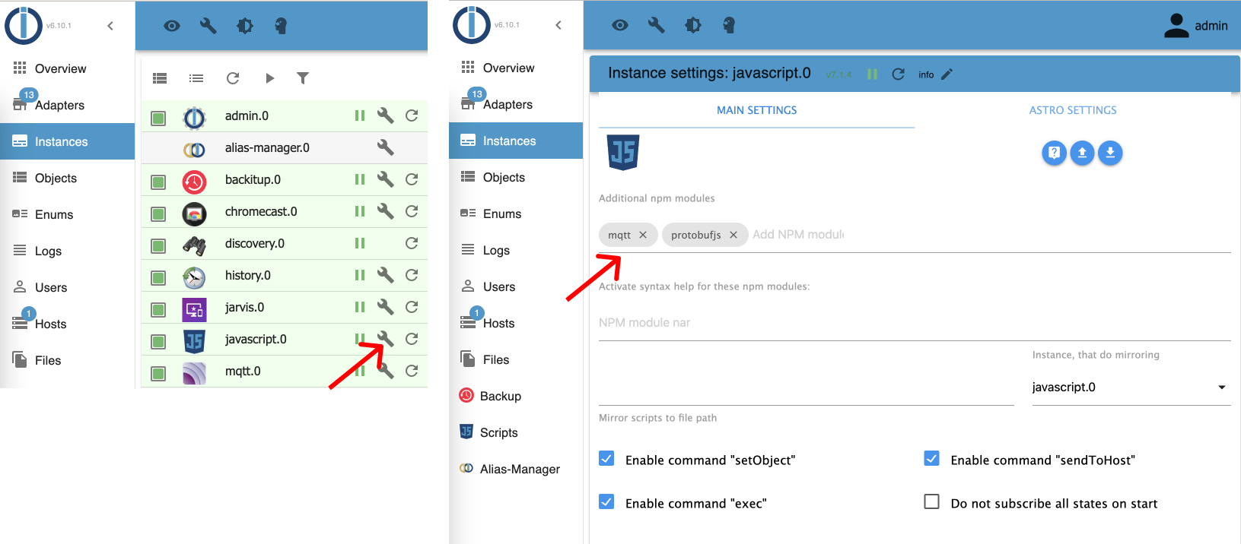
Task: Click the blue upload settings button
Action: [x=1082, y=153]
